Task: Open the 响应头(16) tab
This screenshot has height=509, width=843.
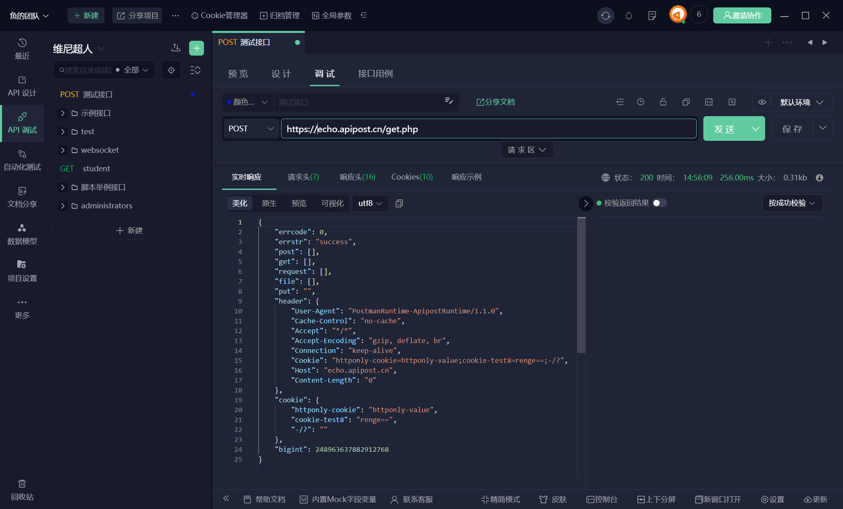Action: (358, 177)
